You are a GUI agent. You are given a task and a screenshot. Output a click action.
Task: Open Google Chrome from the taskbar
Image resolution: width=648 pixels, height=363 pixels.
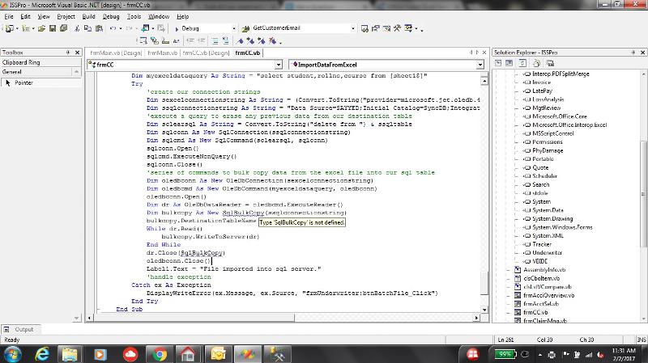159,354
